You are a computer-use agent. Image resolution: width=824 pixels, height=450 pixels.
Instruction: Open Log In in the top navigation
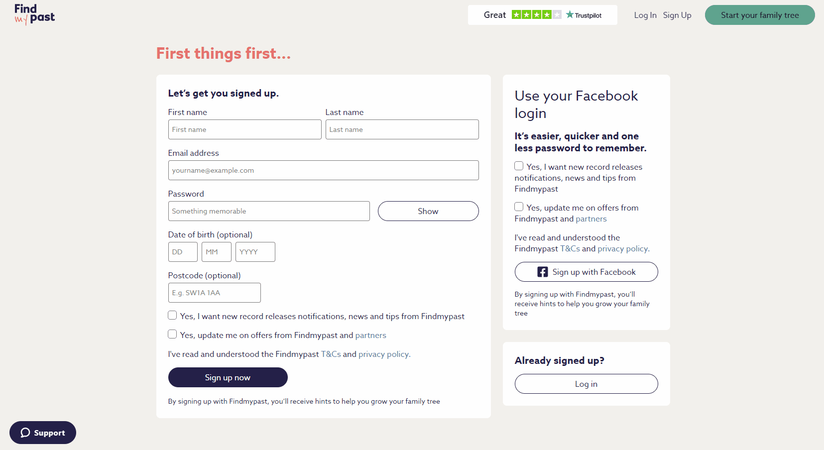pyautogui.click(x=645, y=15)
